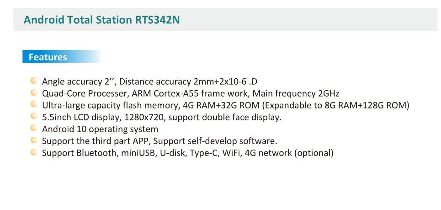Click '4G network (optional)' text

[289, 153]
